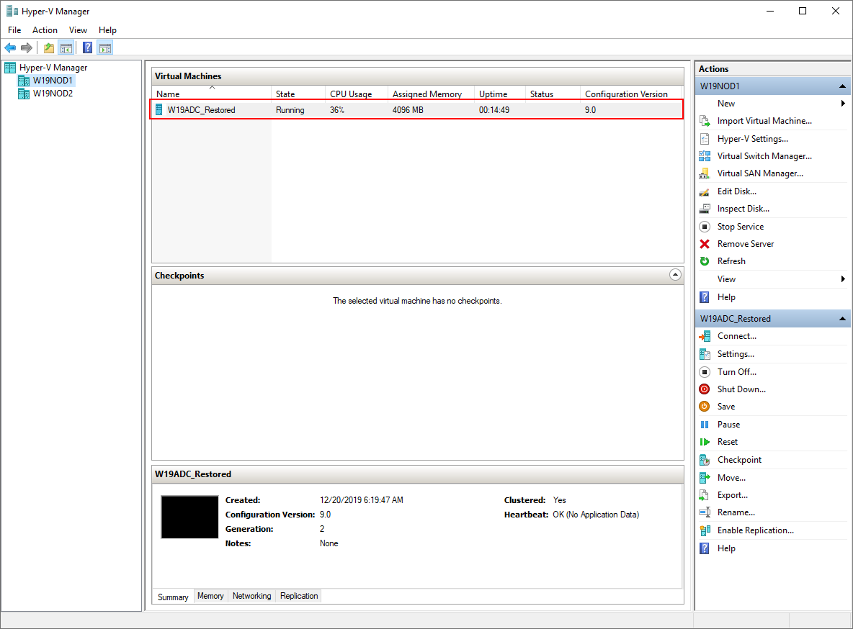The width and height of the screenshot is (853, 629).
Task: Sort by Assigned Memory column header
Action: click(431, 94)
